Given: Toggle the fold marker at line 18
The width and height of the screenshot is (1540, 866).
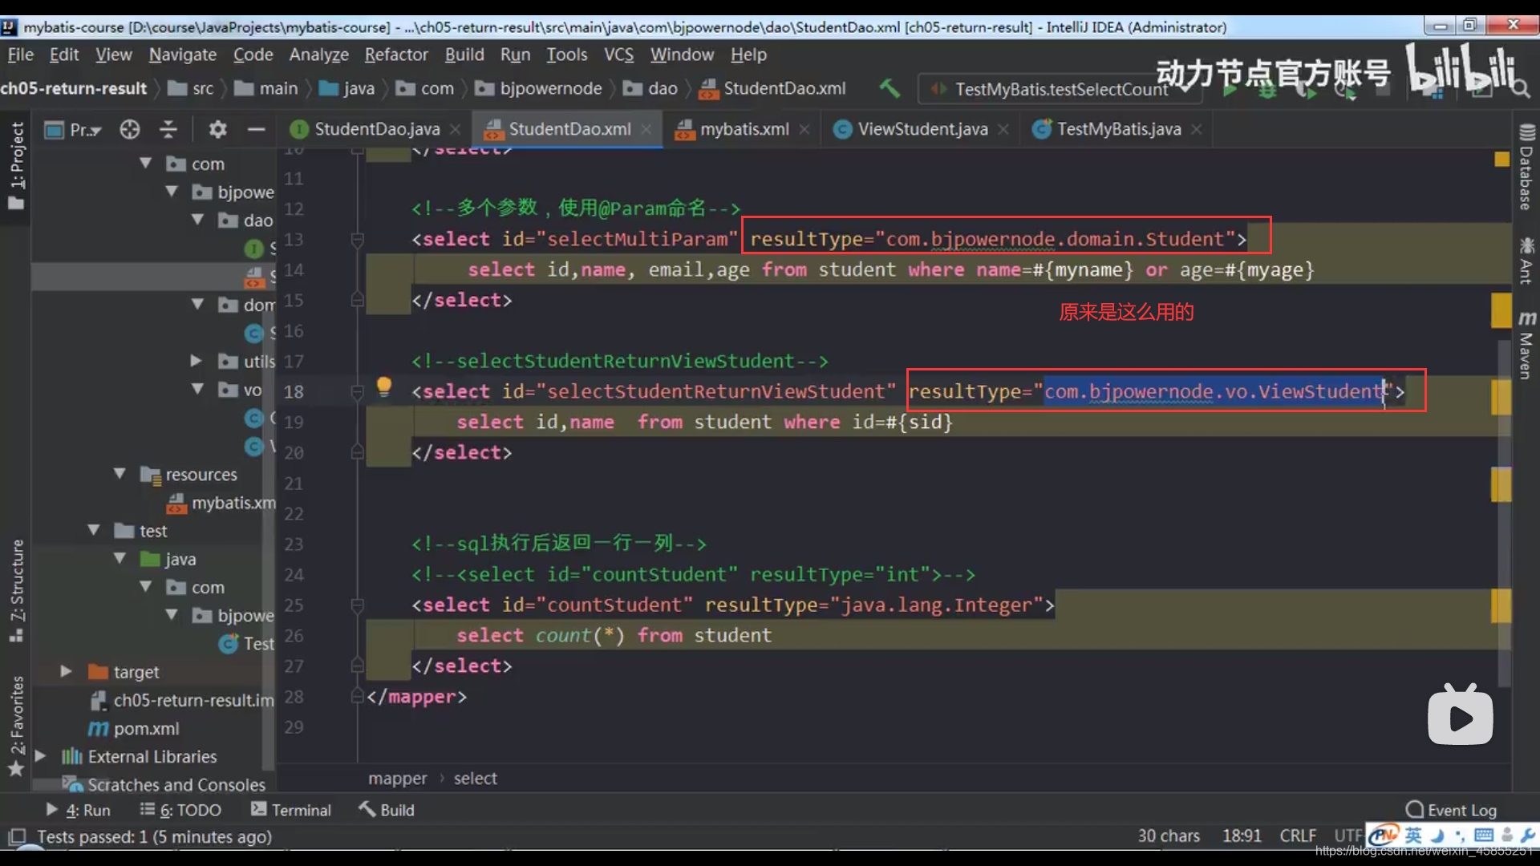Looking at the screenshot, I should click(x=358, y=391).
